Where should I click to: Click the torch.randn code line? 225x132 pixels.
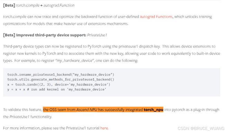[x=59, y=85]
